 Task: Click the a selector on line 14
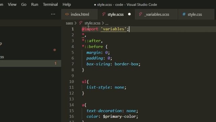(x=83, y=105)
